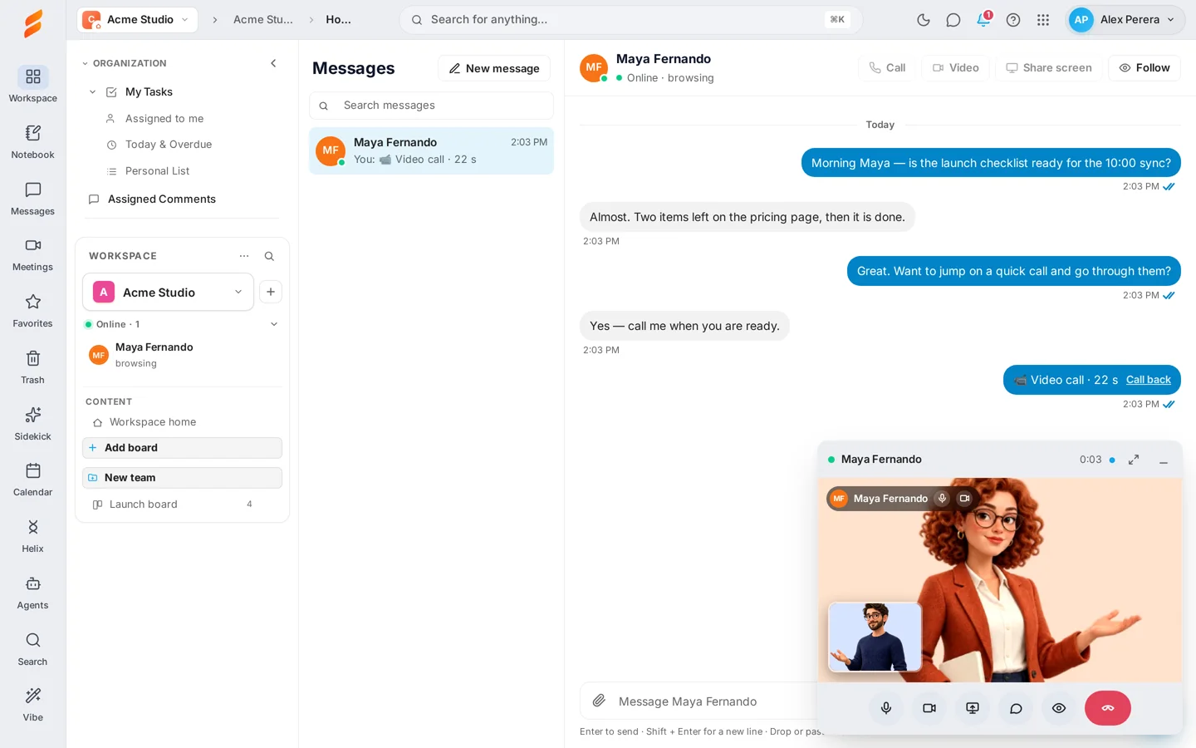Open Notebook in the left sidebar
Viewport: 1196px width, 748px height.
point(33,141)
